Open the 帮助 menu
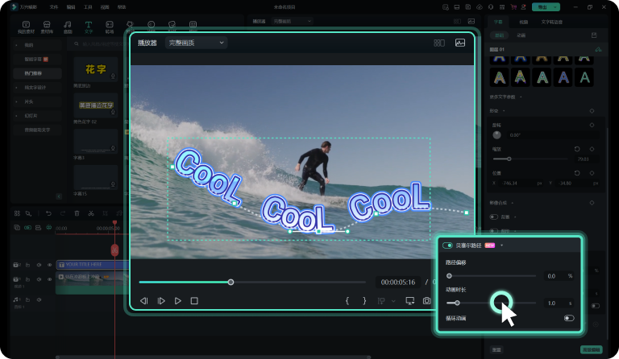Screen dimensions: 619x359 (x=122, y=7)
